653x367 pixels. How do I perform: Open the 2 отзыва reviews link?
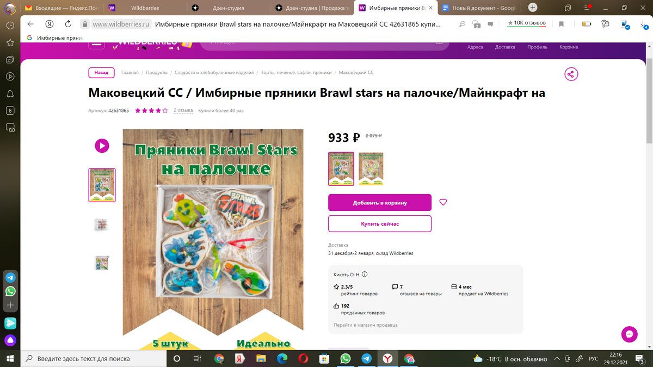(183, 110)
